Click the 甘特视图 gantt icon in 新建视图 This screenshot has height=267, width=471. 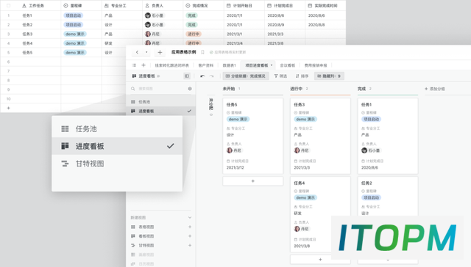pyautogui.click(x=133, y=246)
